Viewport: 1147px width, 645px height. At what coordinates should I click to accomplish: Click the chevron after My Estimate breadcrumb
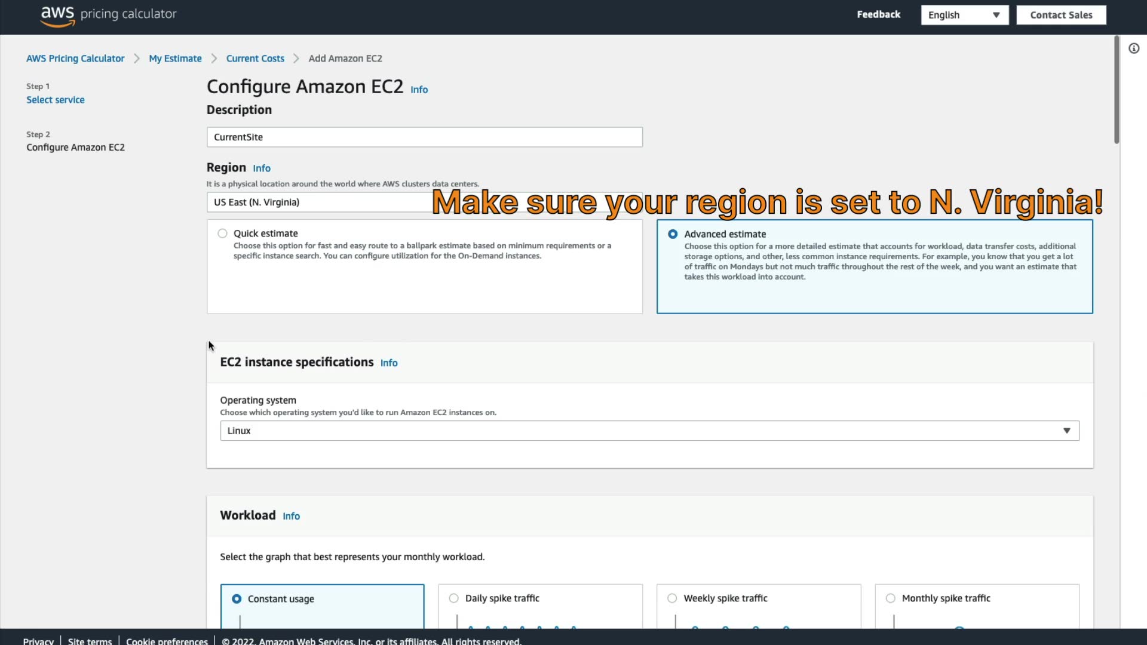click(214, 59)
